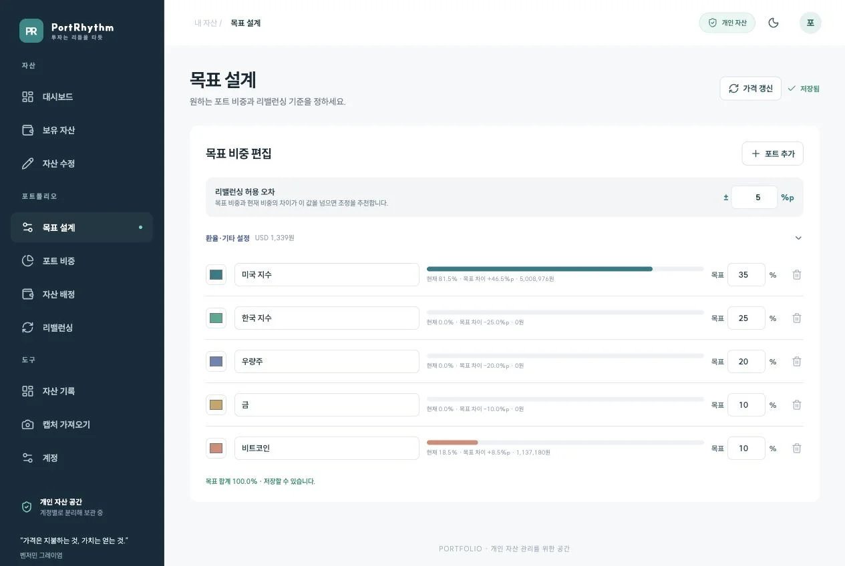Go to 보유 자산 in sidebar
845x566 pixels.
coord(81,130)
